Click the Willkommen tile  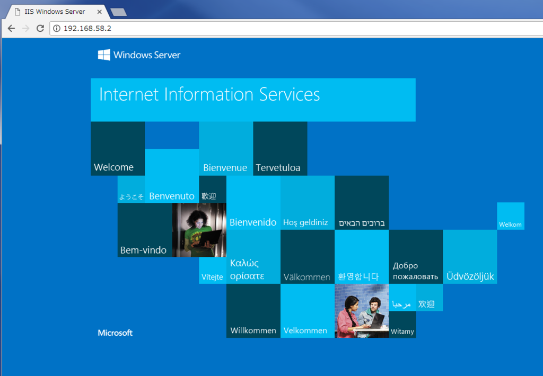253,311
